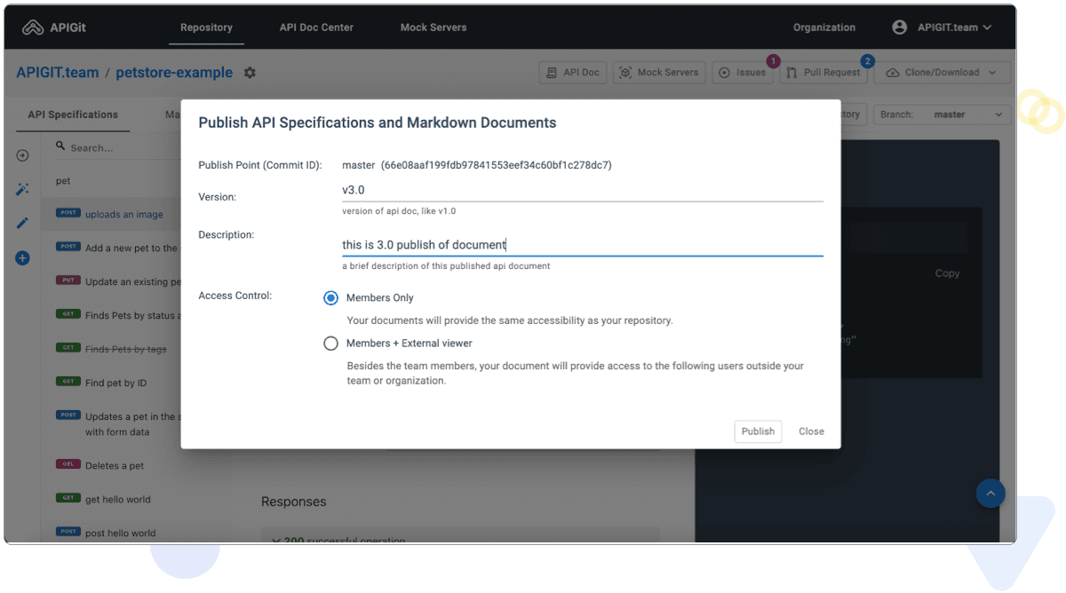Click the commit ID text
This screenshot has width=1066, height=593.
pyautogui.click(x=497, y=165)
